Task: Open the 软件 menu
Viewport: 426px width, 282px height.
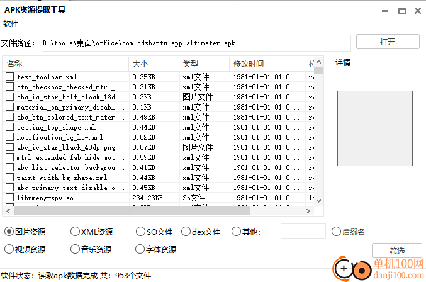Action: tap(11, 24)
